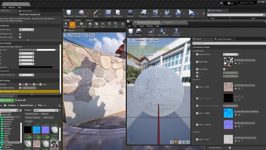Click the Perspective button in Viewport 1
Image resolution: width=266 pixels, height=150 pixels.
[74, 35]
